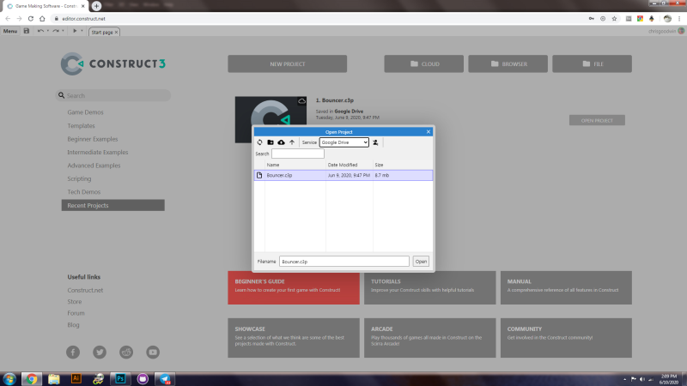Select Beginner Examples in sidebar
The height and width of the screenshot is (386, 687).
click(93, 139)
